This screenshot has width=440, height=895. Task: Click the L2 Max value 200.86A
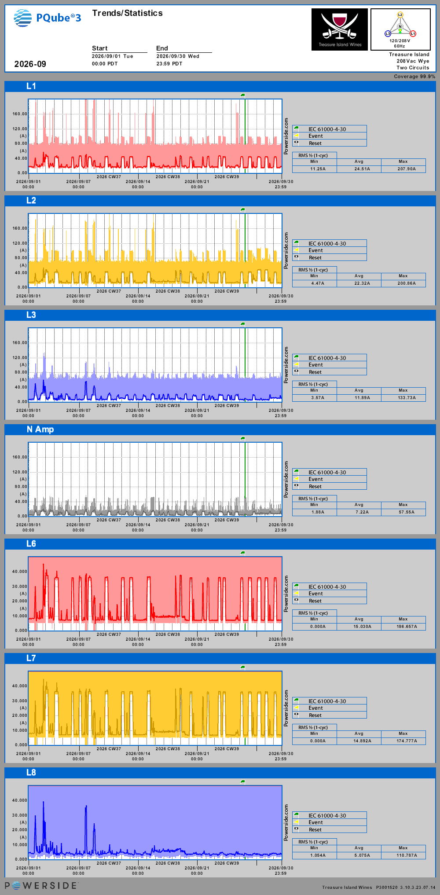point(406,283)
